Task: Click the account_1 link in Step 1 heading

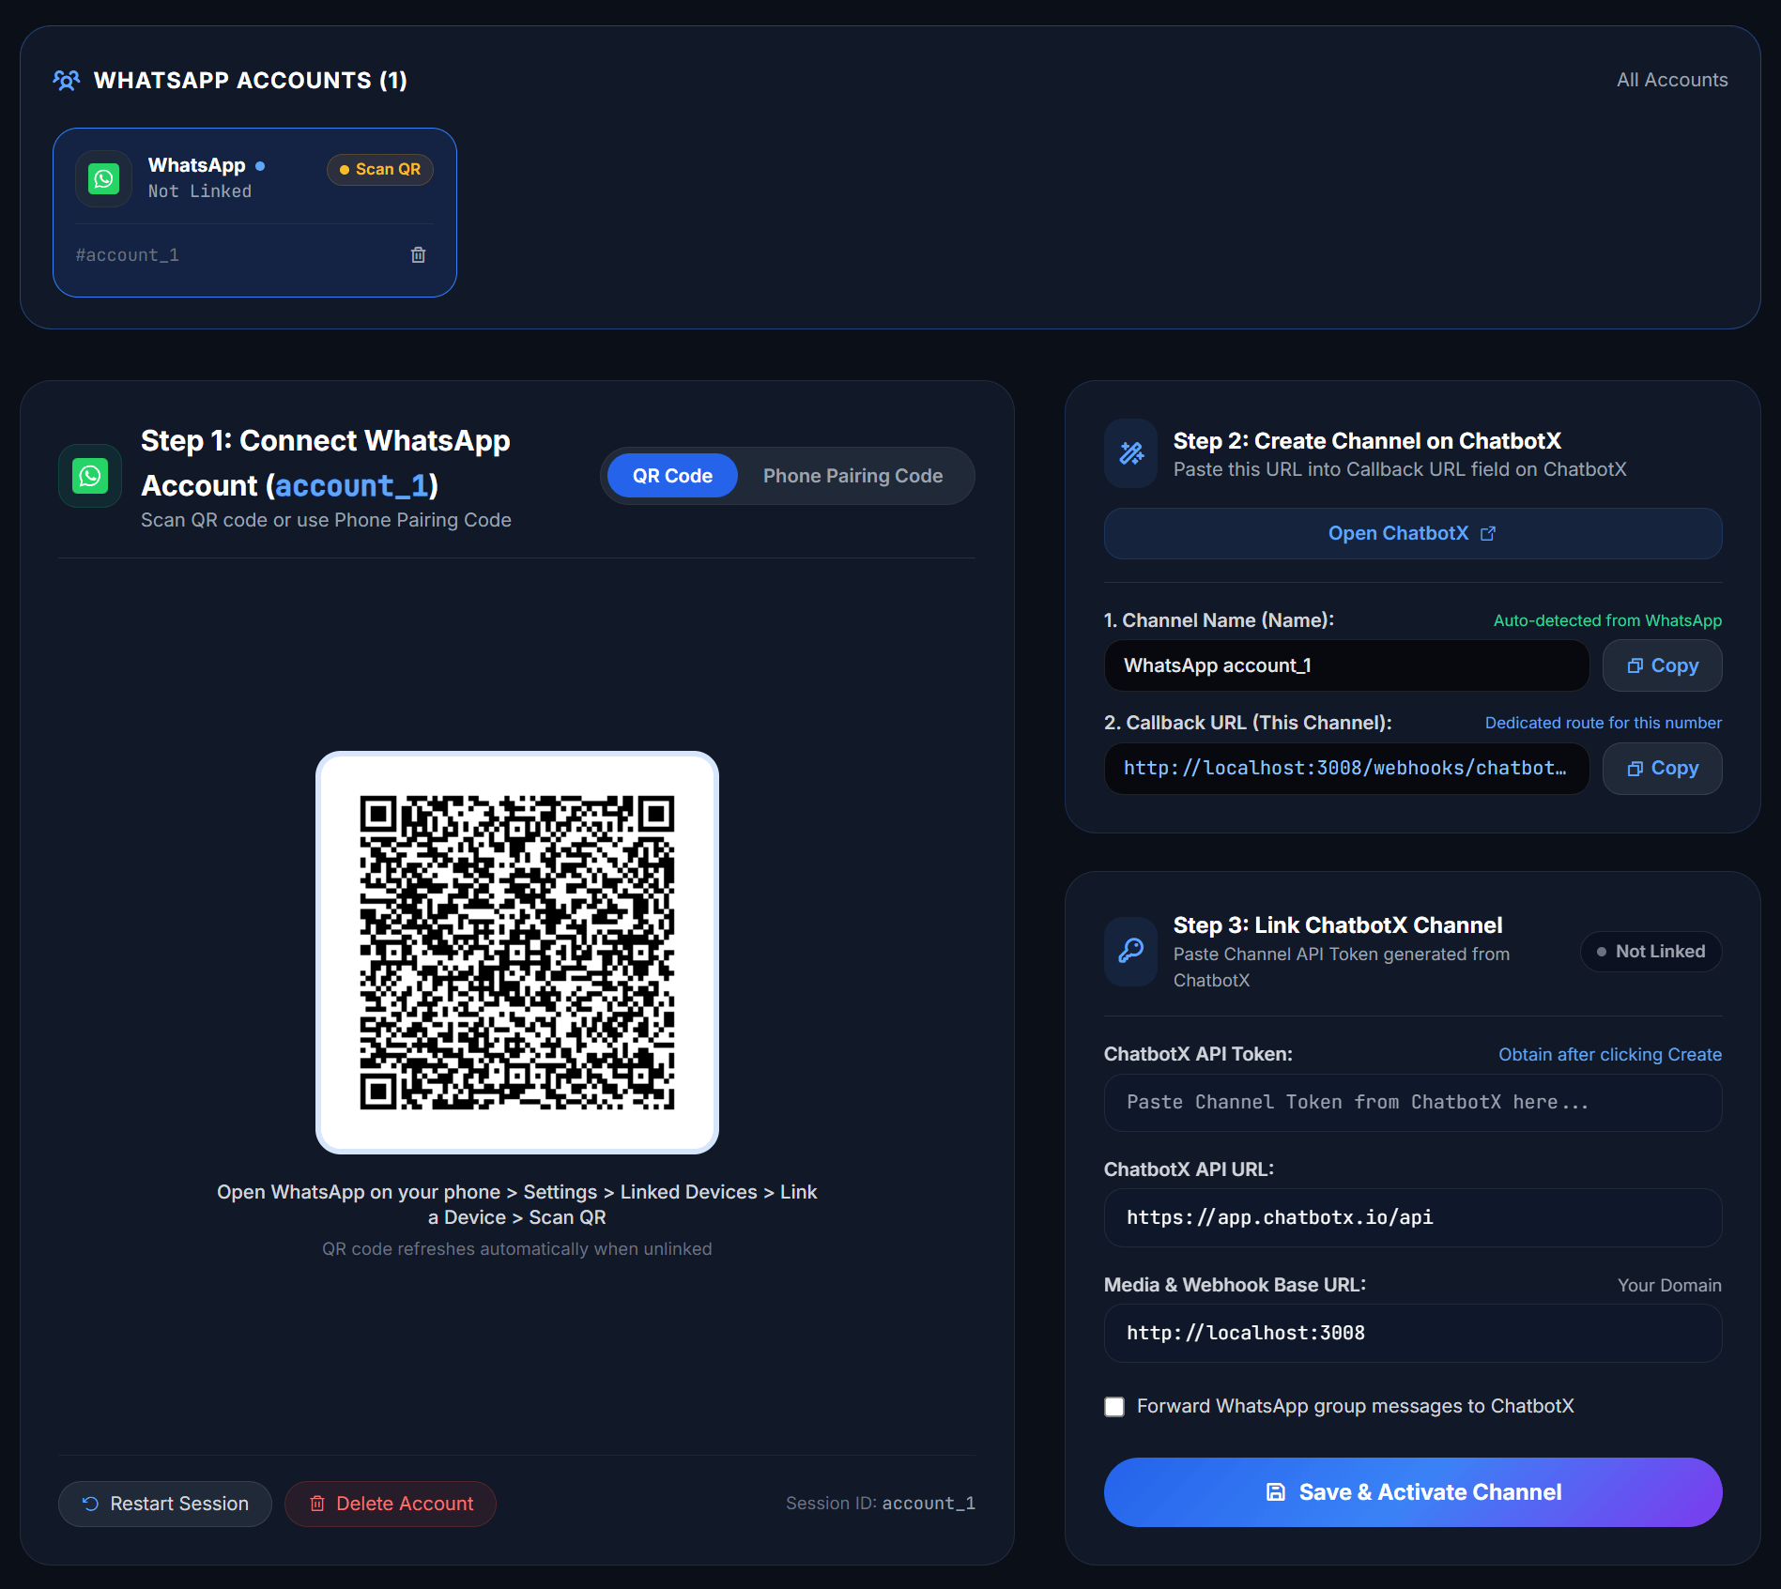Action: pos(352,486)
